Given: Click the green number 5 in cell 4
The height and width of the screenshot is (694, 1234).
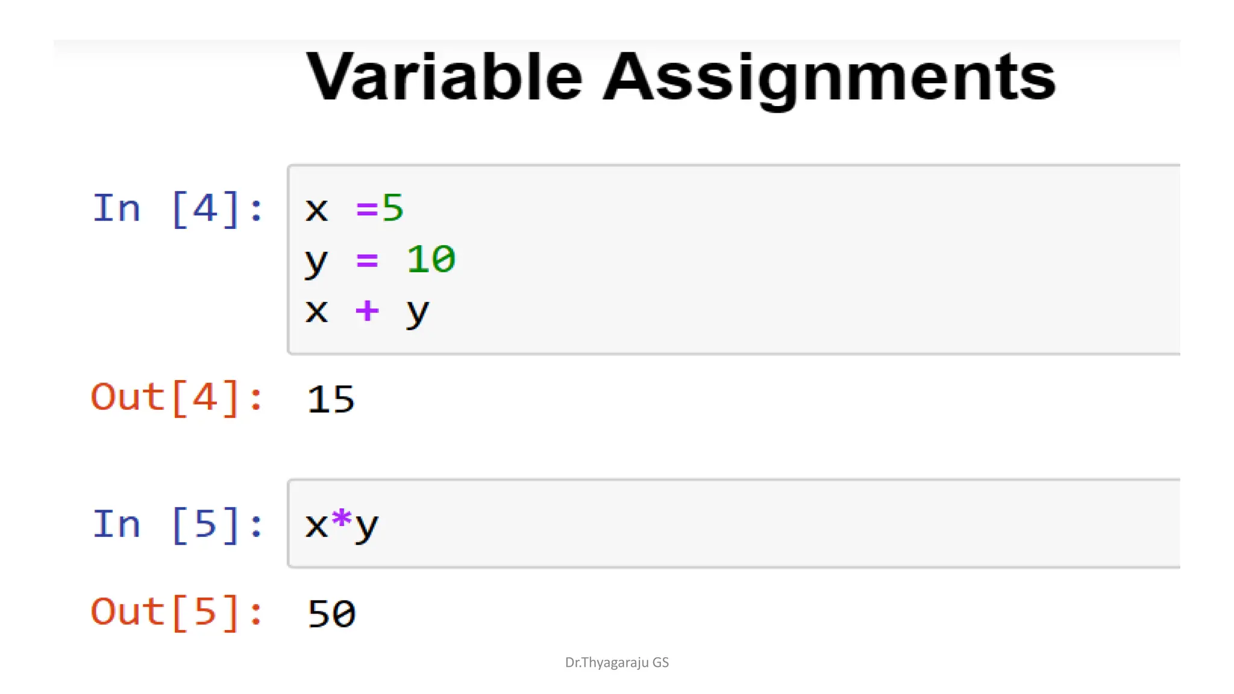Looking at the screenshot, I should point(393,209).
